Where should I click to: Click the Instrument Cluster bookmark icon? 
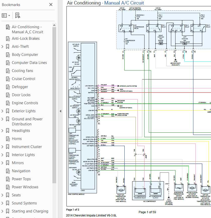point(8,147)
